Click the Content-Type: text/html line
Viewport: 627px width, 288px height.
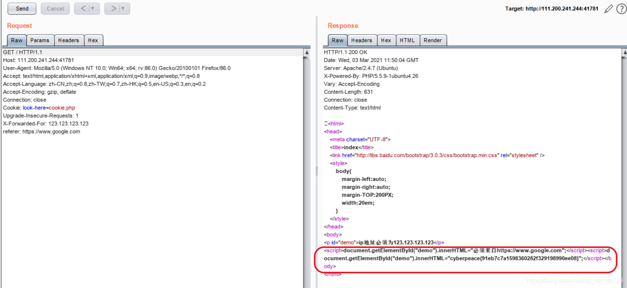coord(352,108)
